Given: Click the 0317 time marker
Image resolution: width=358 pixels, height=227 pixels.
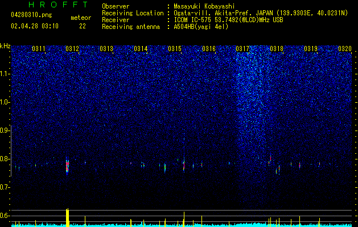Looking at the screenshot, I should (x=242, y=49).
